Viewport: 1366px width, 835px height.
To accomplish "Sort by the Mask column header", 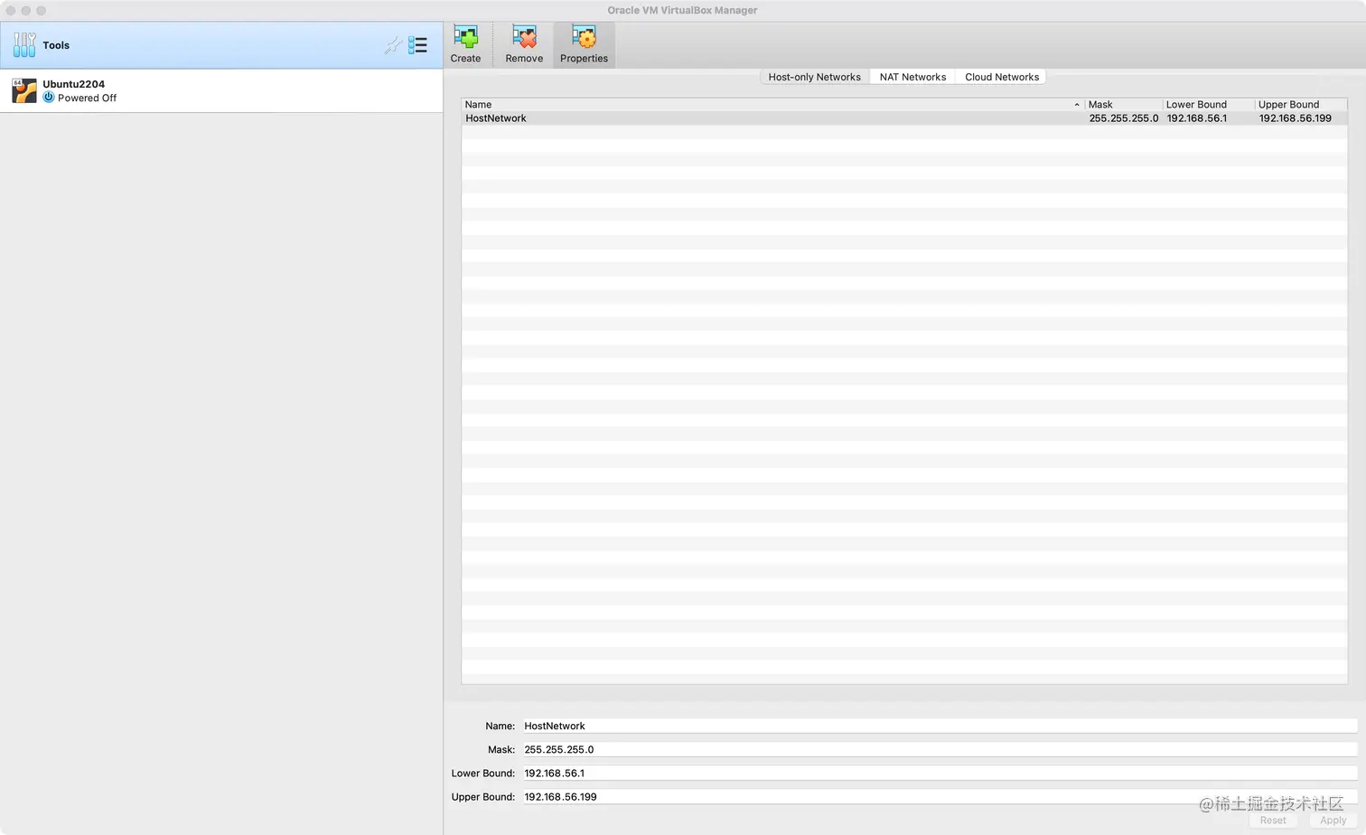I will (1123, 105).
